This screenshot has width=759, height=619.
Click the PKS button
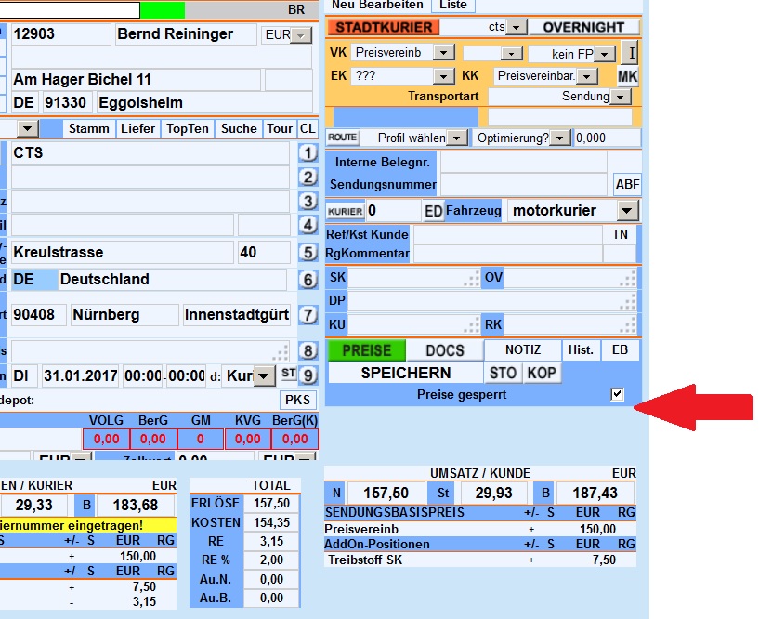coord(297,400)
